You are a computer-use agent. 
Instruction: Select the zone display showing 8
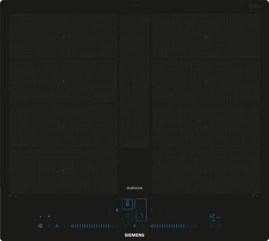click(x=127, y=204)
